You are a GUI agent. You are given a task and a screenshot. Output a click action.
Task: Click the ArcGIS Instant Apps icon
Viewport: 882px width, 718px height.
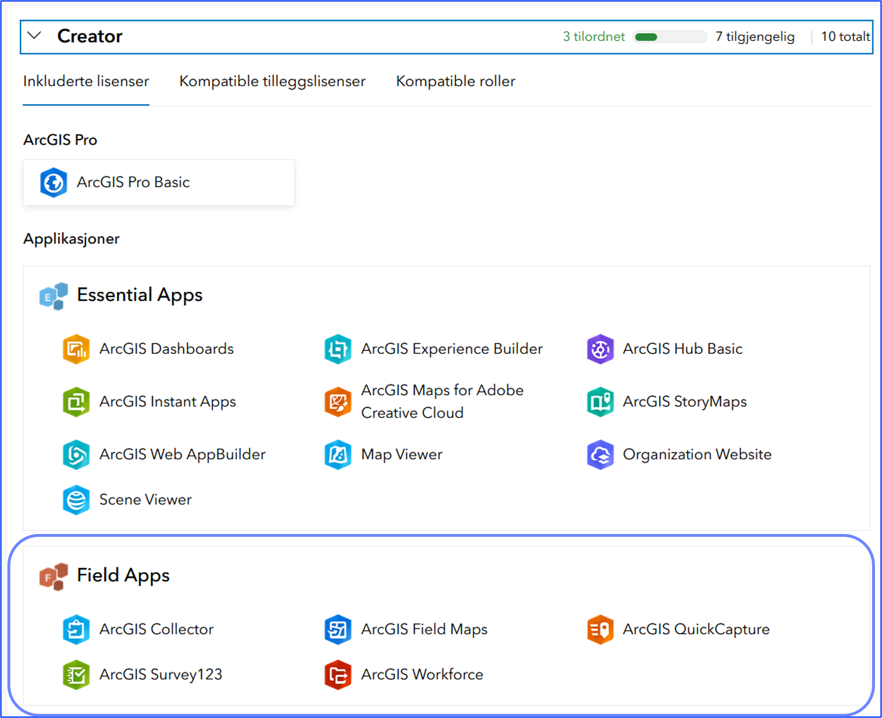pos(76,402)
